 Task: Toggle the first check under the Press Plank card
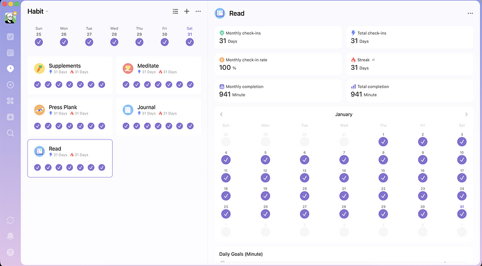(37, 126)
